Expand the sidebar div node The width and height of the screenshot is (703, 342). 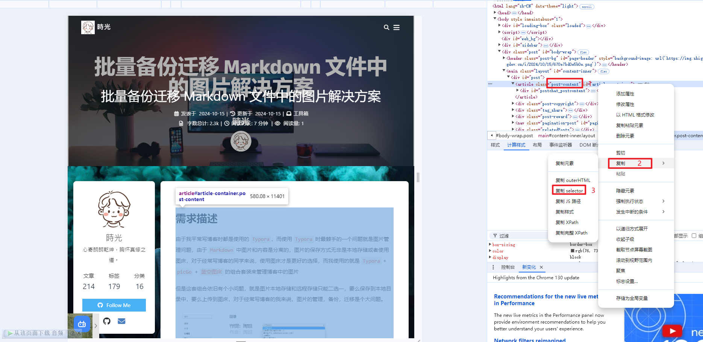pos(500,45)
